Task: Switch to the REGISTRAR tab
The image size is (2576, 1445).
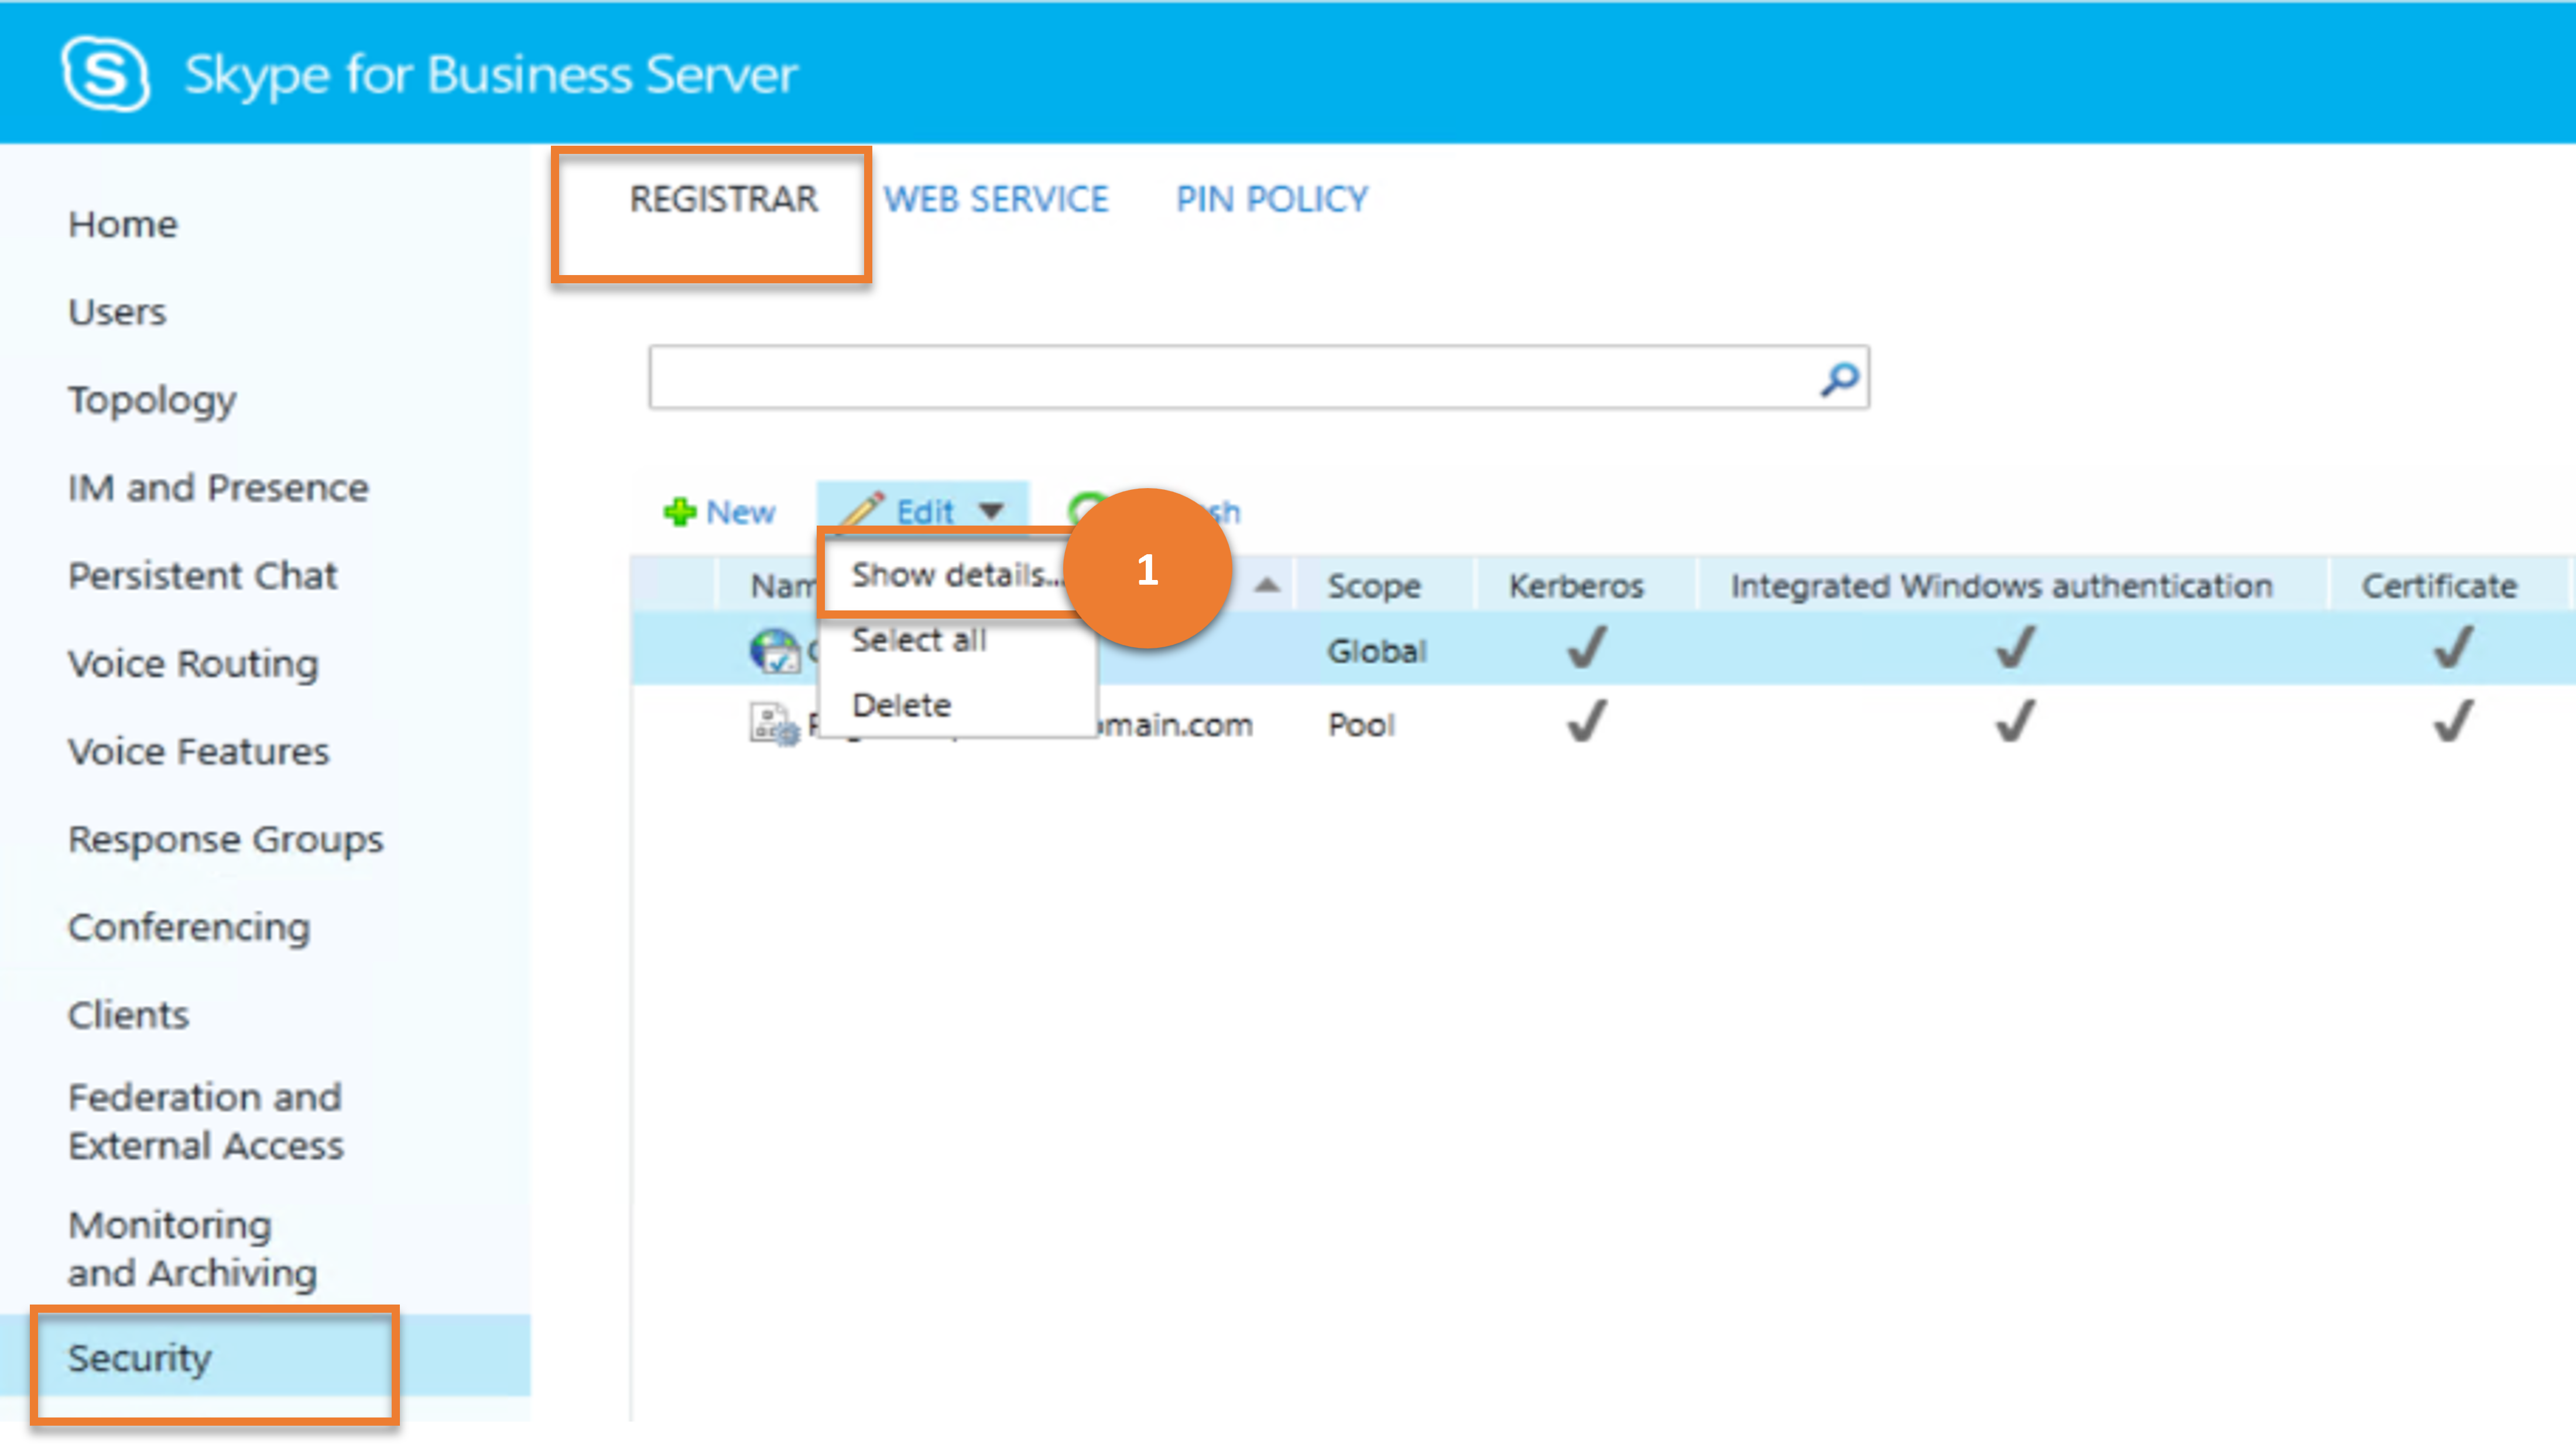Action: [723, 199]
